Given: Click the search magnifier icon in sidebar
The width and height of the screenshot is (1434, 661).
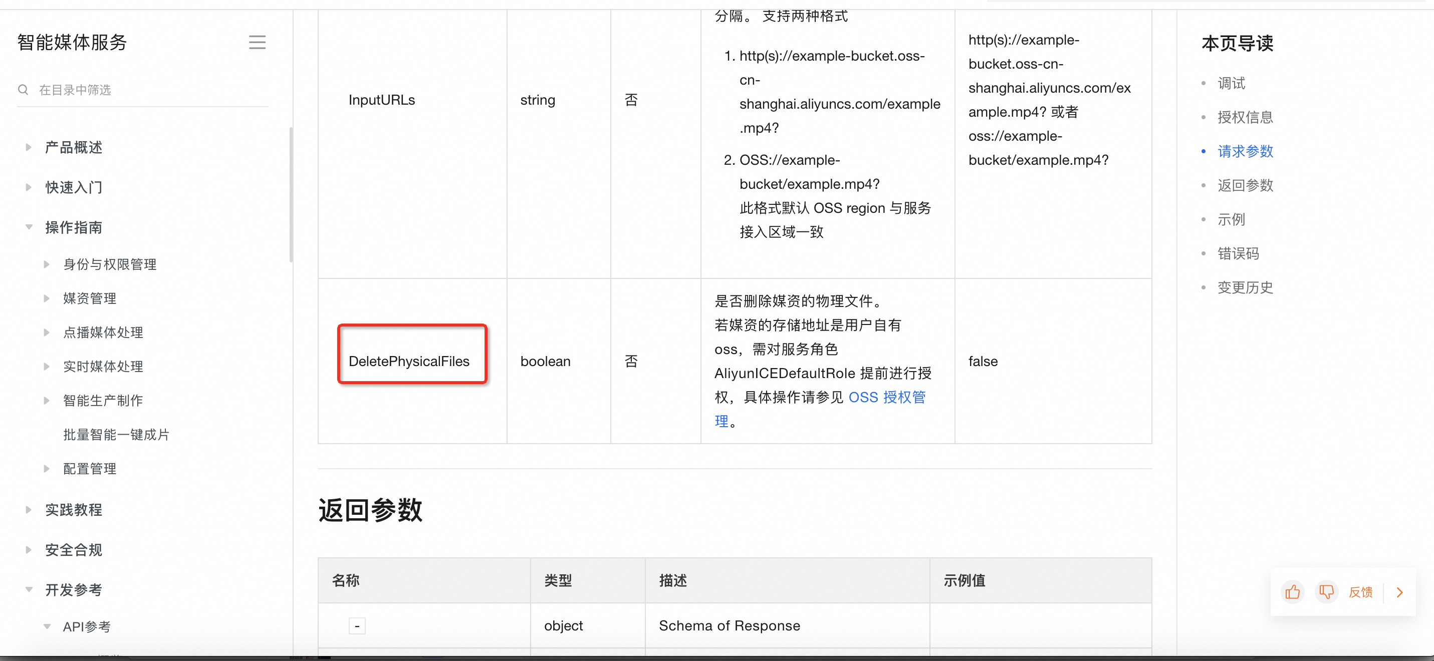Looking at the screenshot, I should 23,90.
